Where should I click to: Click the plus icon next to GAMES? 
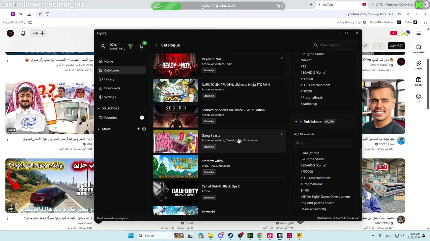138,129
